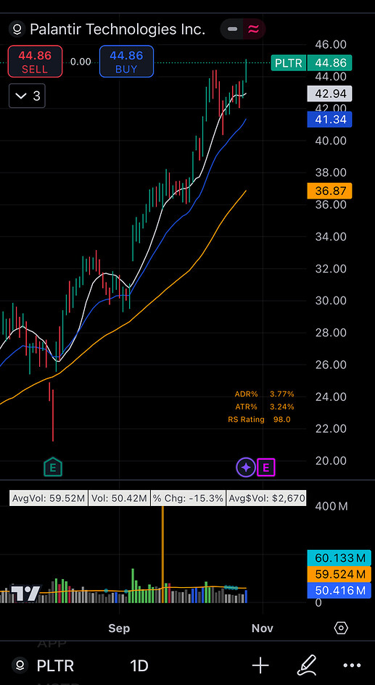Viewport: 375px width, 685px height.
Task: Select the drawing pencil tool
Action: point(306,665)
